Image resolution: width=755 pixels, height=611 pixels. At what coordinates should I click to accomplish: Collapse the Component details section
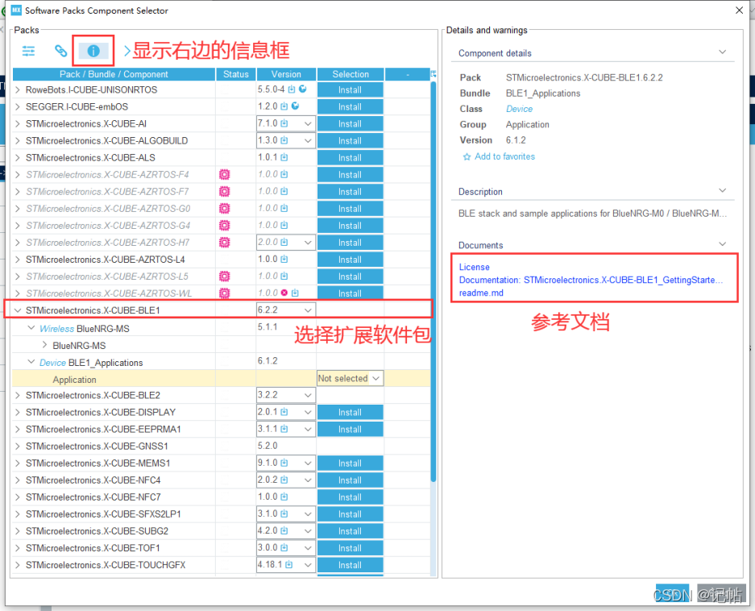(x=722, y=52)
